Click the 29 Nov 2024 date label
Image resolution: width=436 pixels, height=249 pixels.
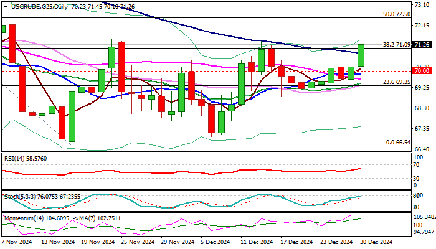point(178,242)
